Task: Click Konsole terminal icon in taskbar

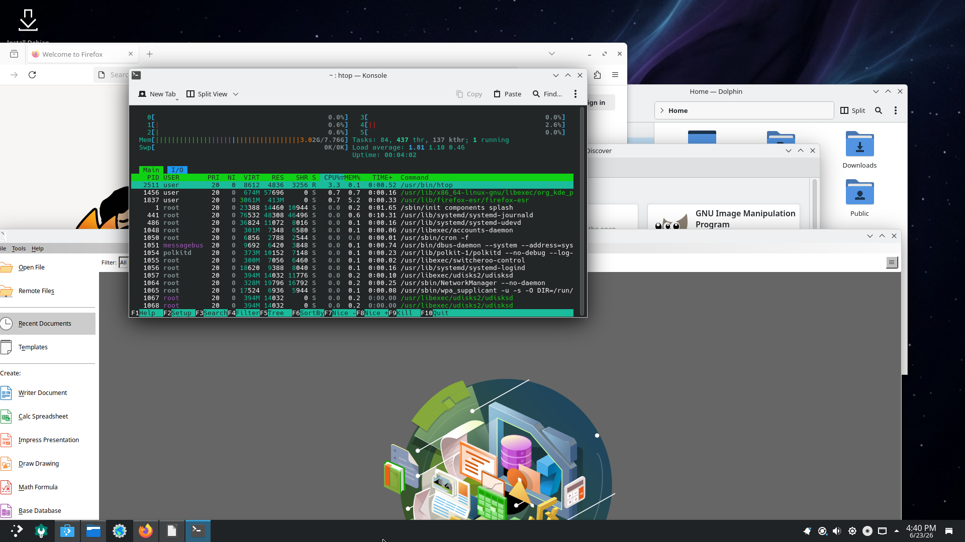Action: [198, 531]
